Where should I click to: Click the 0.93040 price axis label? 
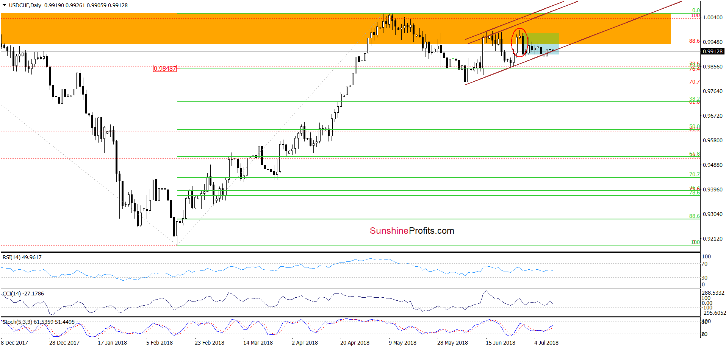pyautogui.click(x=713, y=214)
